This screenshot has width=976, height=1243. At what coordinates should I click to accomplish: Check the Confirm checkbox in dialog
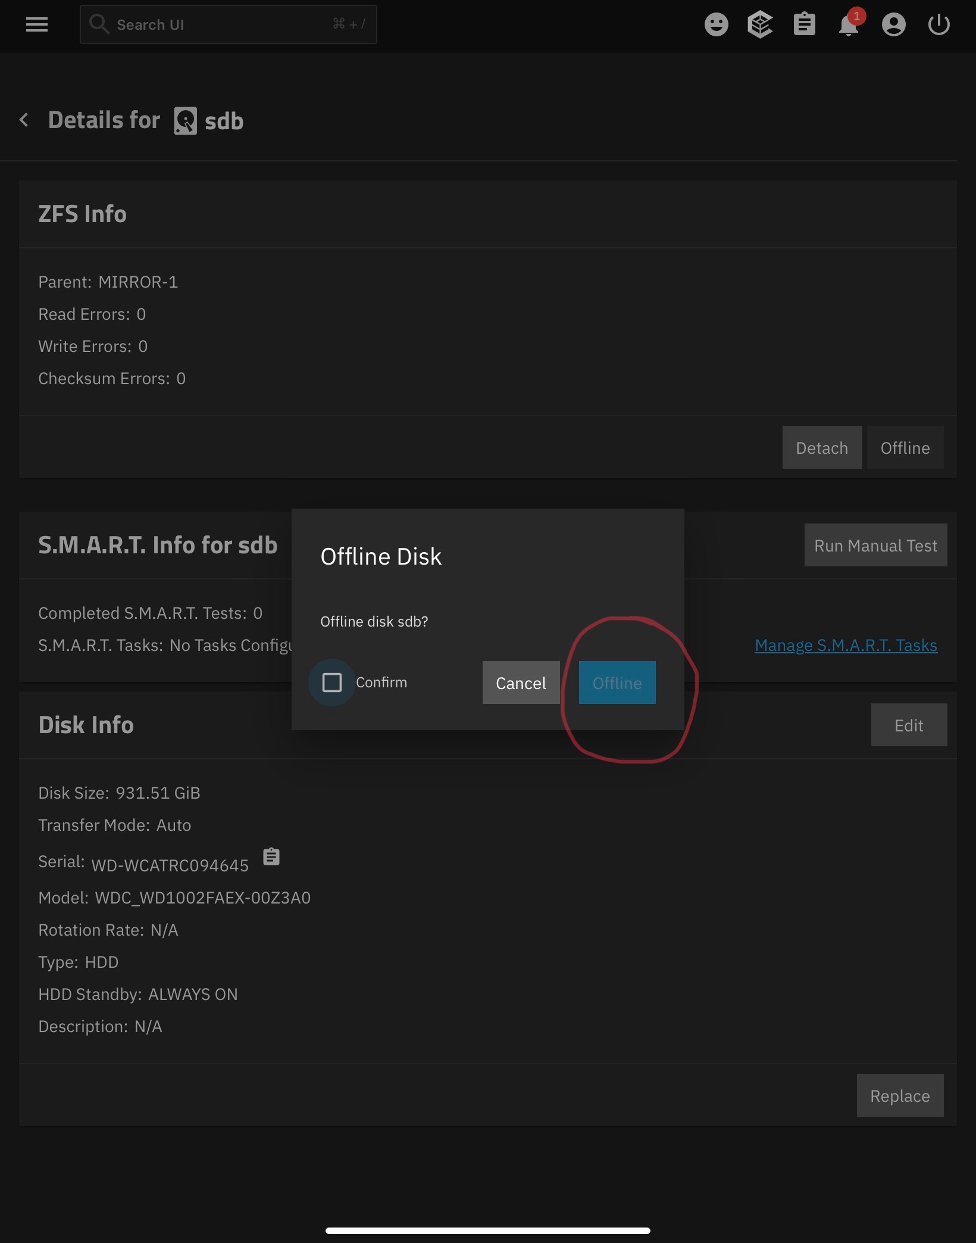pyautogui.click(x=332, y=683)
